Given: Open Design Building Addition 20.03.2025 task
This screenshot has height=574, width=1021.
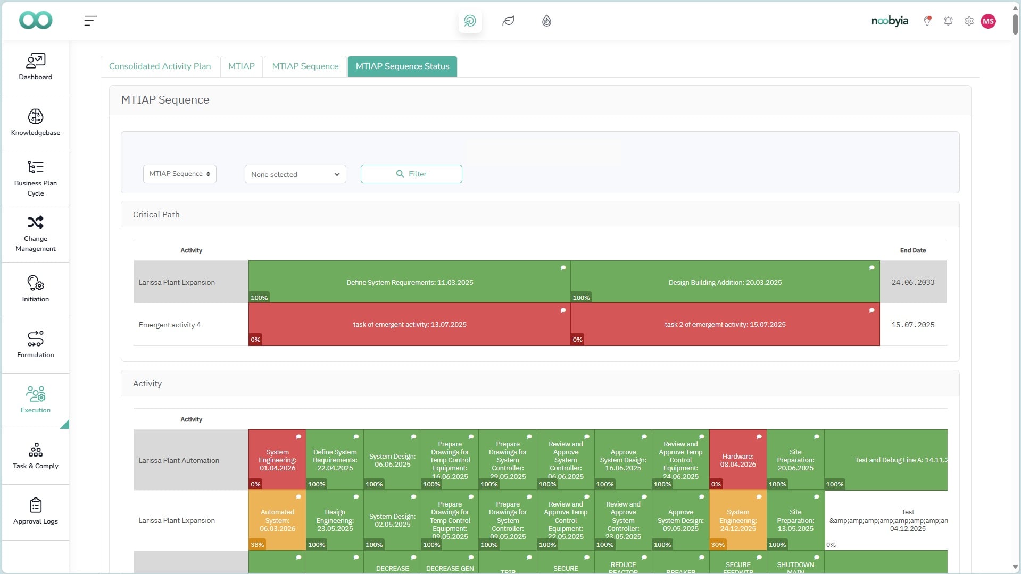Looking at the screenshot, I should click(x=725, y=282).
